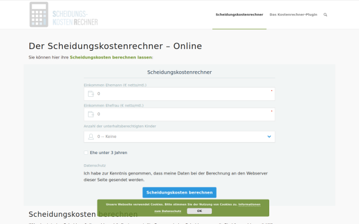
Task: Open the '0 -- Keine' children select box
Action: 180,136
